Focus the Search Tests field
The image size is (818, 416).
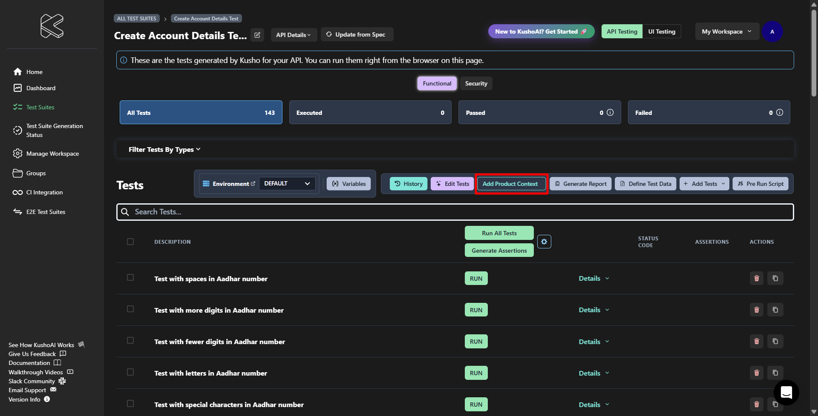[455, 212]
